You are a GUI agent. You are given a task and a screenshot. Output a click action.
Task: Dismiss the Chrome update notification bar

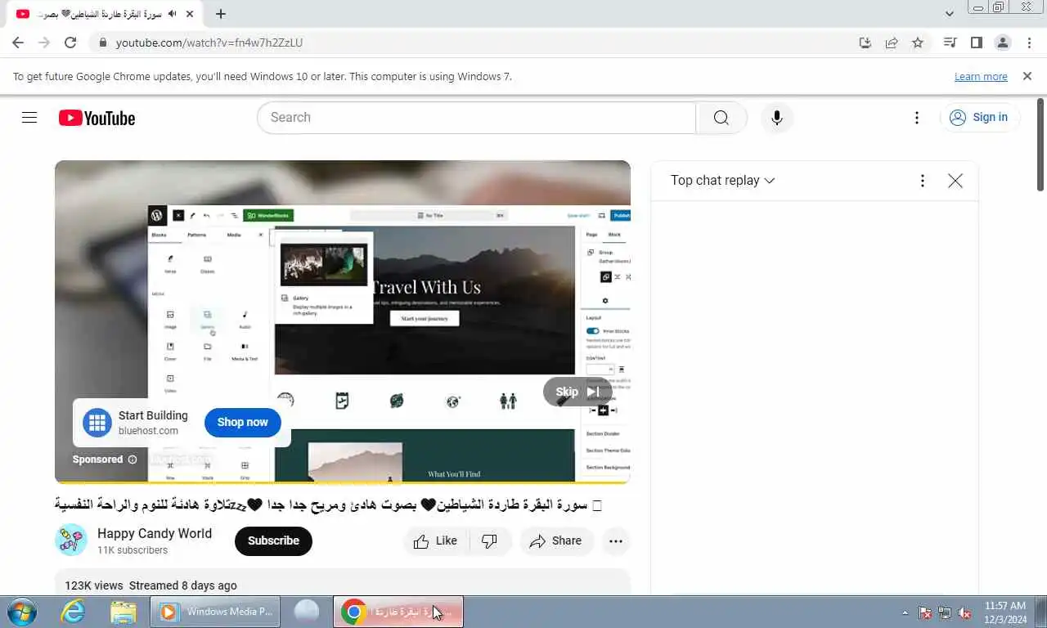(x=1027, y=76)
